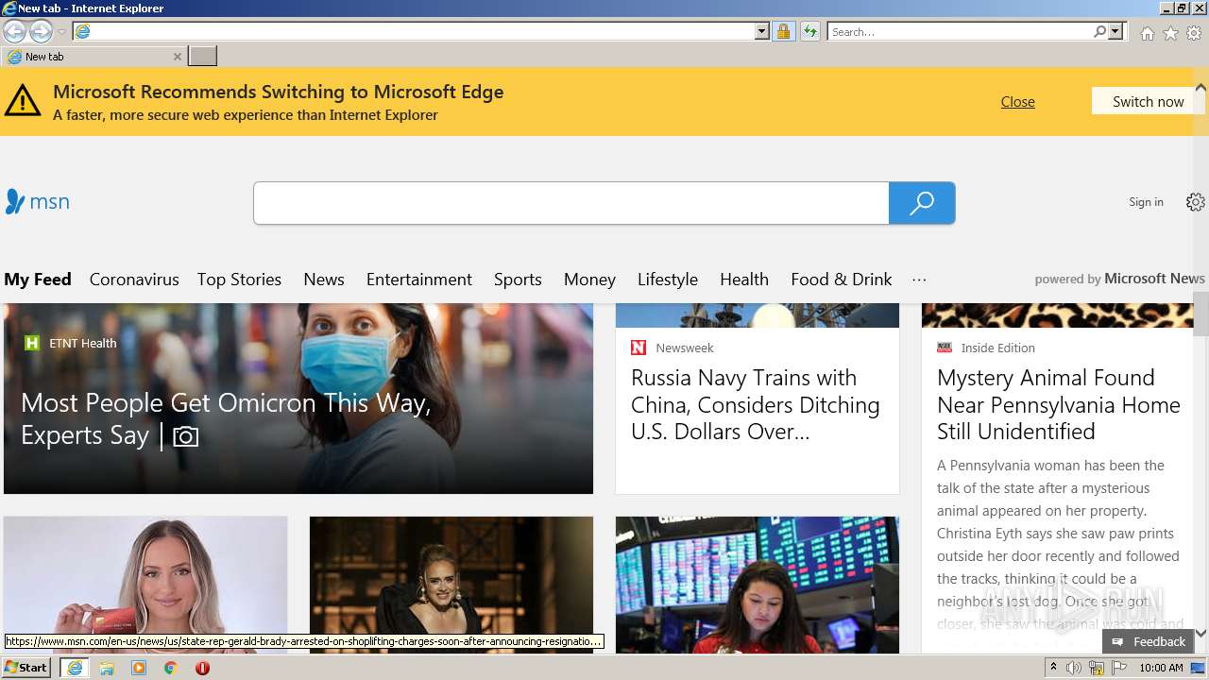Click the Newsweek source icon
Viewport: 1209px width, 680px height.
(x=639, y=348)
